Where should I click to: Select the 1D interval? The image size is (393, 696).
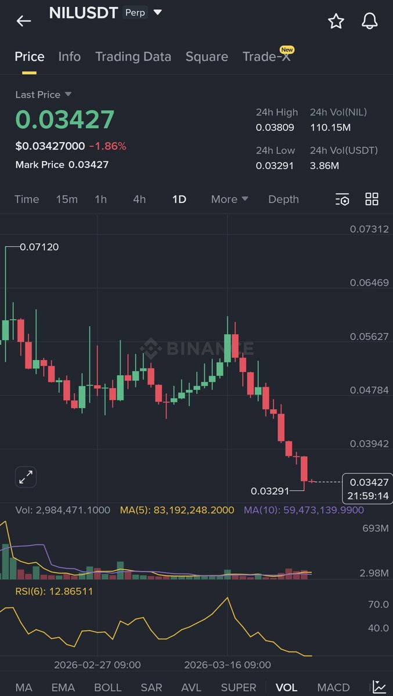179,200
